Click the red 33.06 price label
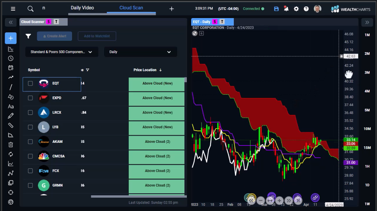Screen dimensions: 377x211 pyautogui.click(x=351, y=144)
